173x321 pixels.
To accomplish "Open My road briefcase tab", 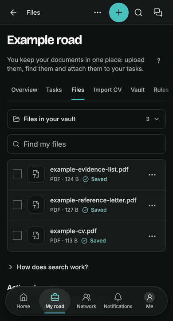I will 55,301.
